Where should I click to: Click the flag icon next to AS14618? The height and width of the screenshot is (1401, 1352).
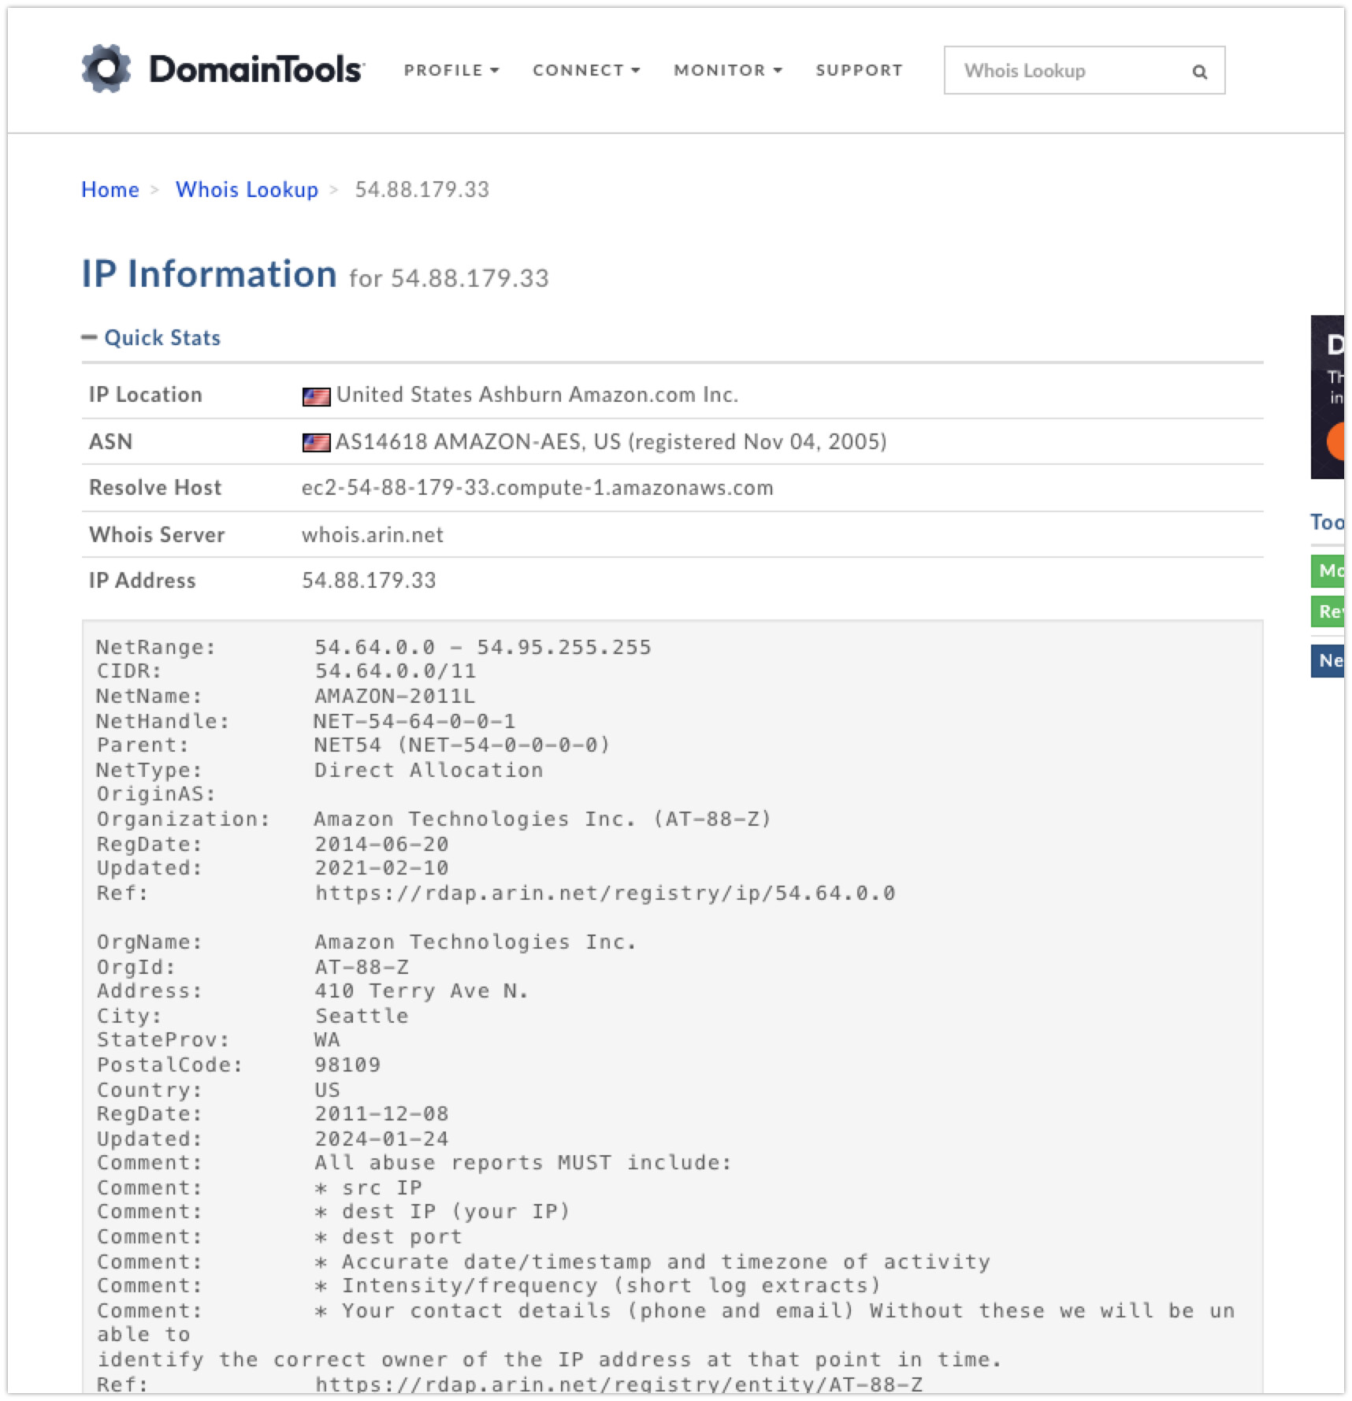(x=316, y=443)
